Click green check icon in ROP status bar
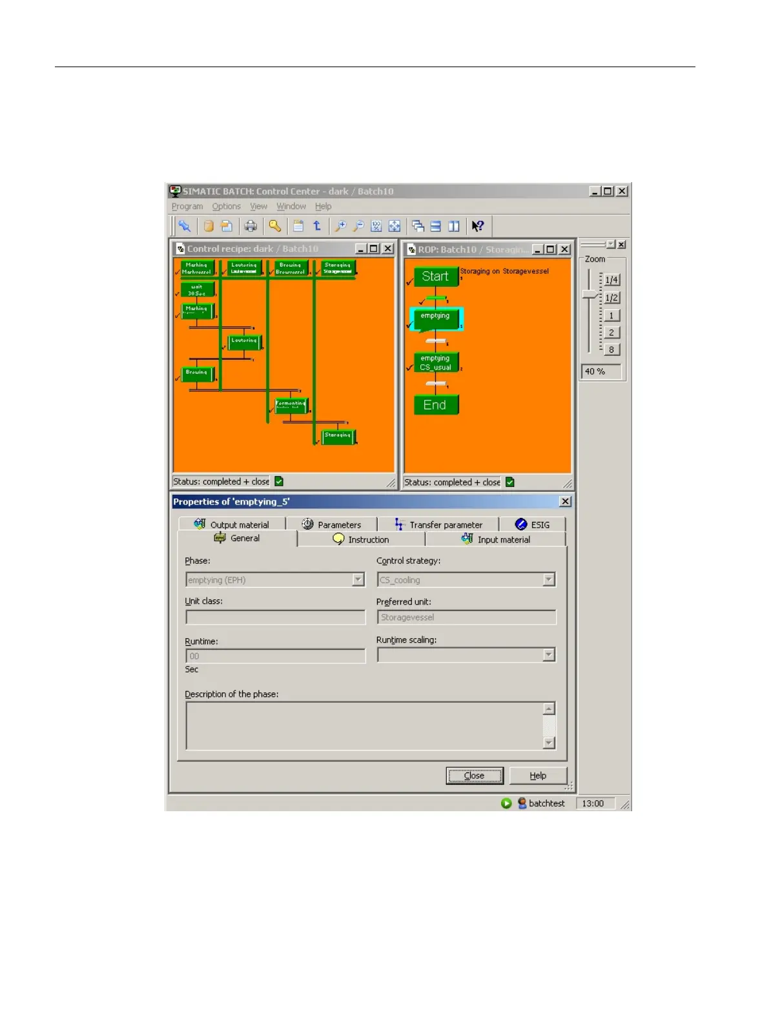The image size is (769, 1025). (x=510, y=482)
